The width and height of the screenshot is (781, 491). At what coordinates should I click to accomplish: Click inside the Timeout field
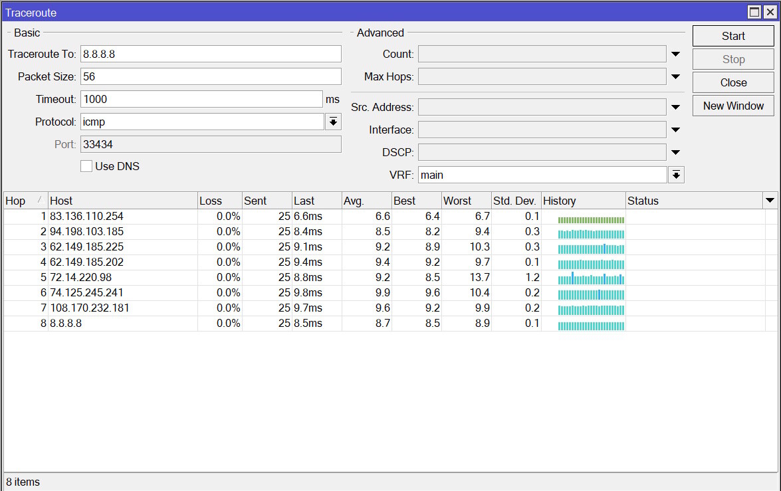tap(201, 99)
